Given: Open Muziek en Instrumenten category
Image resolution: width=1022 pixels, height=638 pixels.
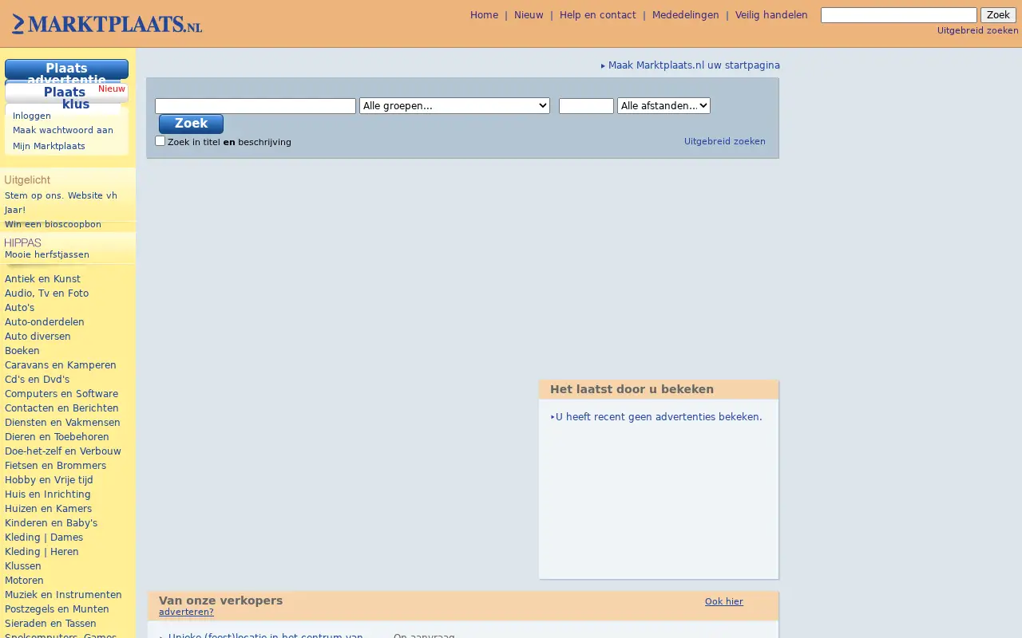Looking at the screenshot, I should (63, 595).
